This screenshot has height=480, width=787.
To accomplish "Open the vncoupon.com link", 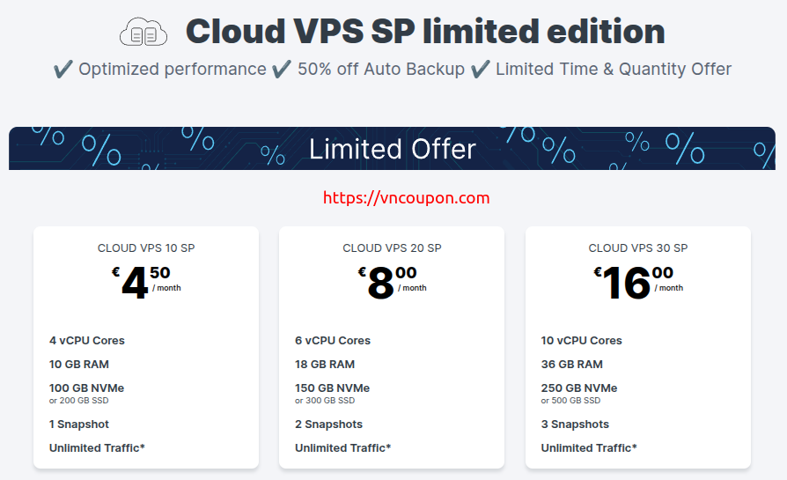I will point(406,198).
